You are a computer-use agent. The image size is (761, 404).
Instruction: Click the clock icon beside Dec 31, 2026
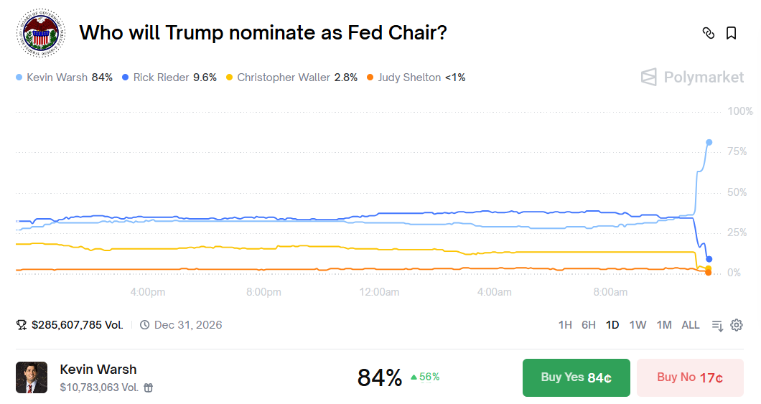(x=144, y=325)
